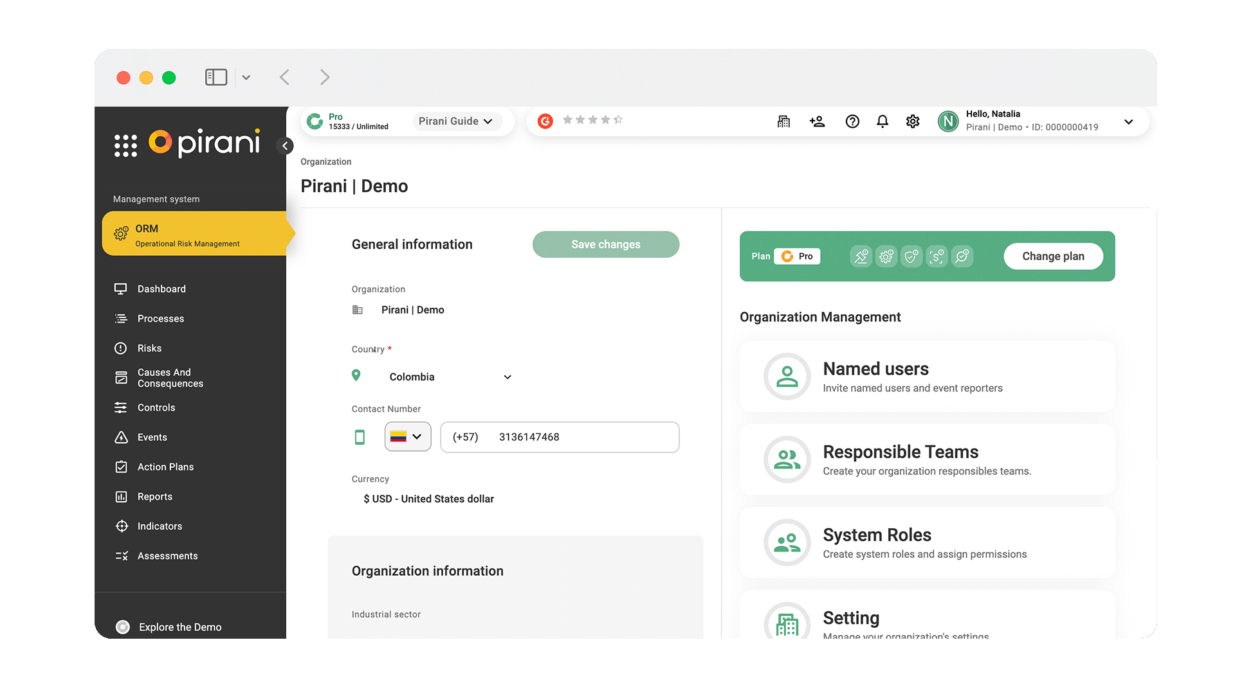Image resolution: width=1235 pixels, height=694 pixels.
Task: Click the G2 review badge icon
Action: click(545, 121)
